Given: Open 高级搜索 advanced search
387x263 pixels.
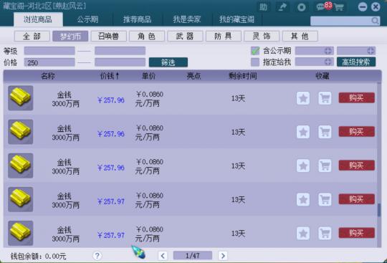Looking at the screenshot, I should click(x=356, y=62).
